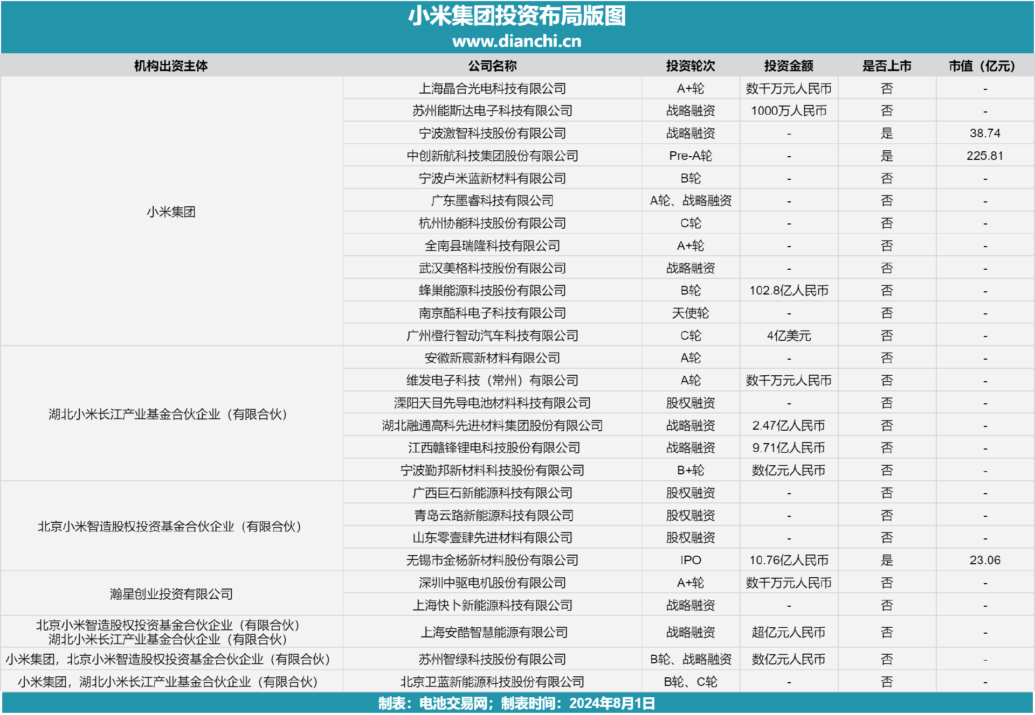
Task: Click the 是否上市 column header
Action: pos(887,66)
